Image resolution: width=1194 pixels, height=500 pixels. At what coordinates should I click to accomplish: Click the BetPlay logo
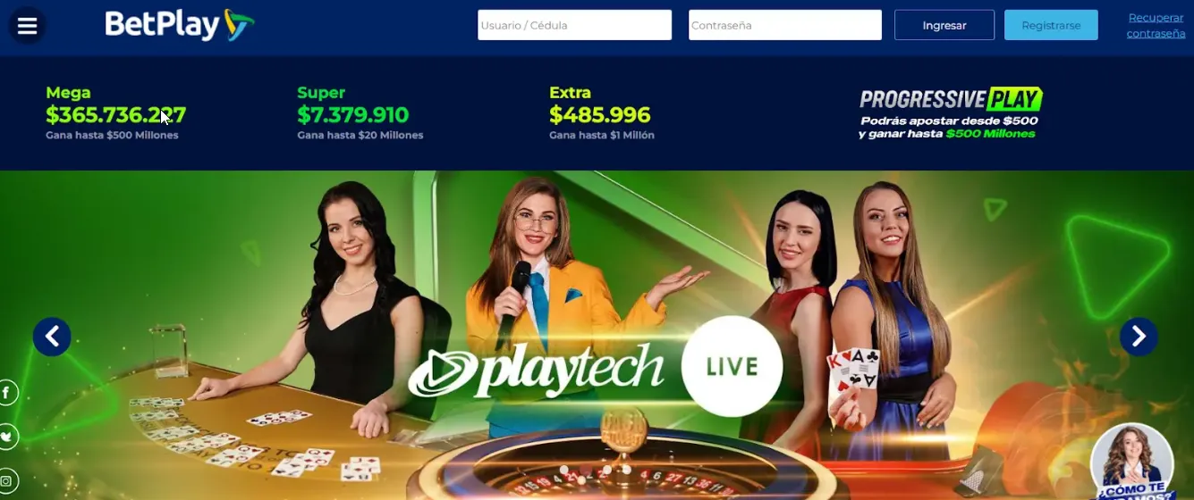[x=180, y=25]
